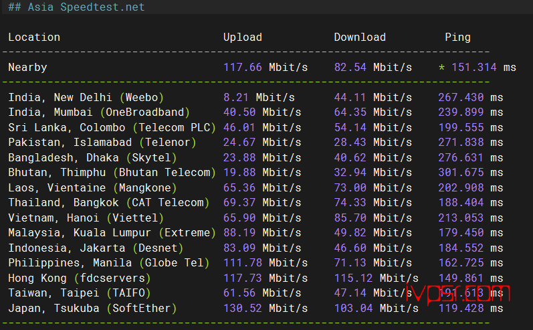Screen dimensions: 533x330
Task: Click Tsukuba upload value 130.52
Action: pyautogui.click(x=242, y=308)
